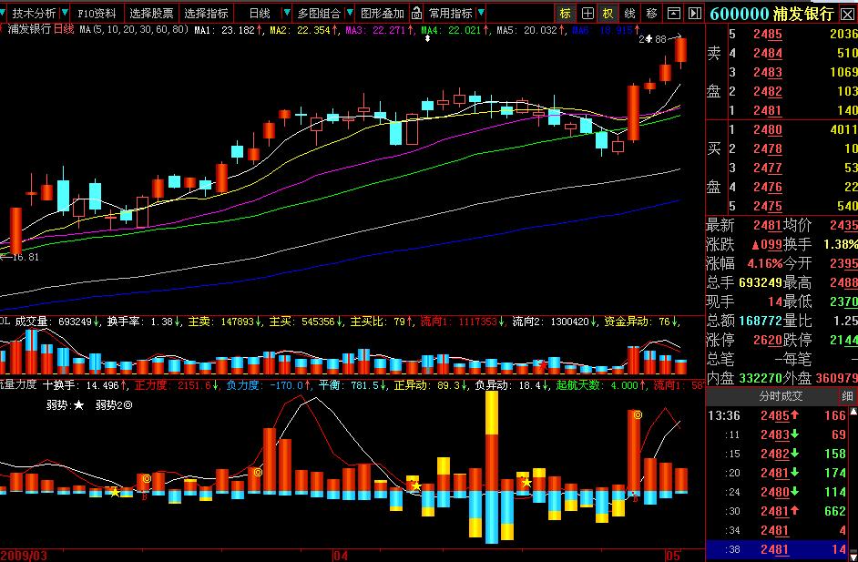Open the 常用指标 list
Viewport: 858px width, 562px height.
point(450,13)
